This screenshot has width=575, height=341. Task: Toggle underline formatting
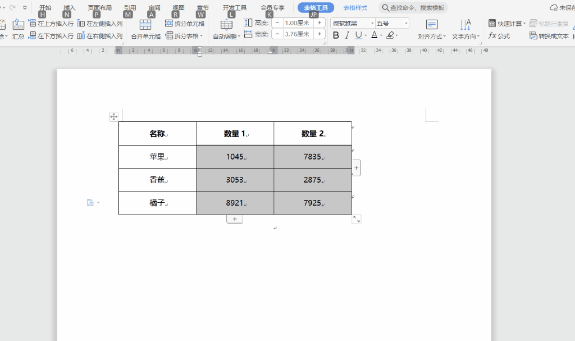coord(358,35)
